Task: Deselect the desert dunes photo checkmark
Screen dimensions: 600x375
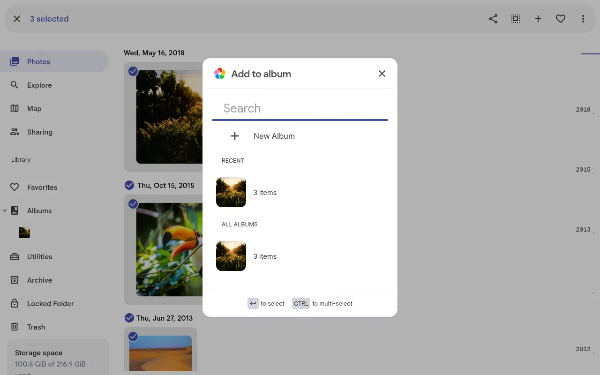Action: click(133, 337)
